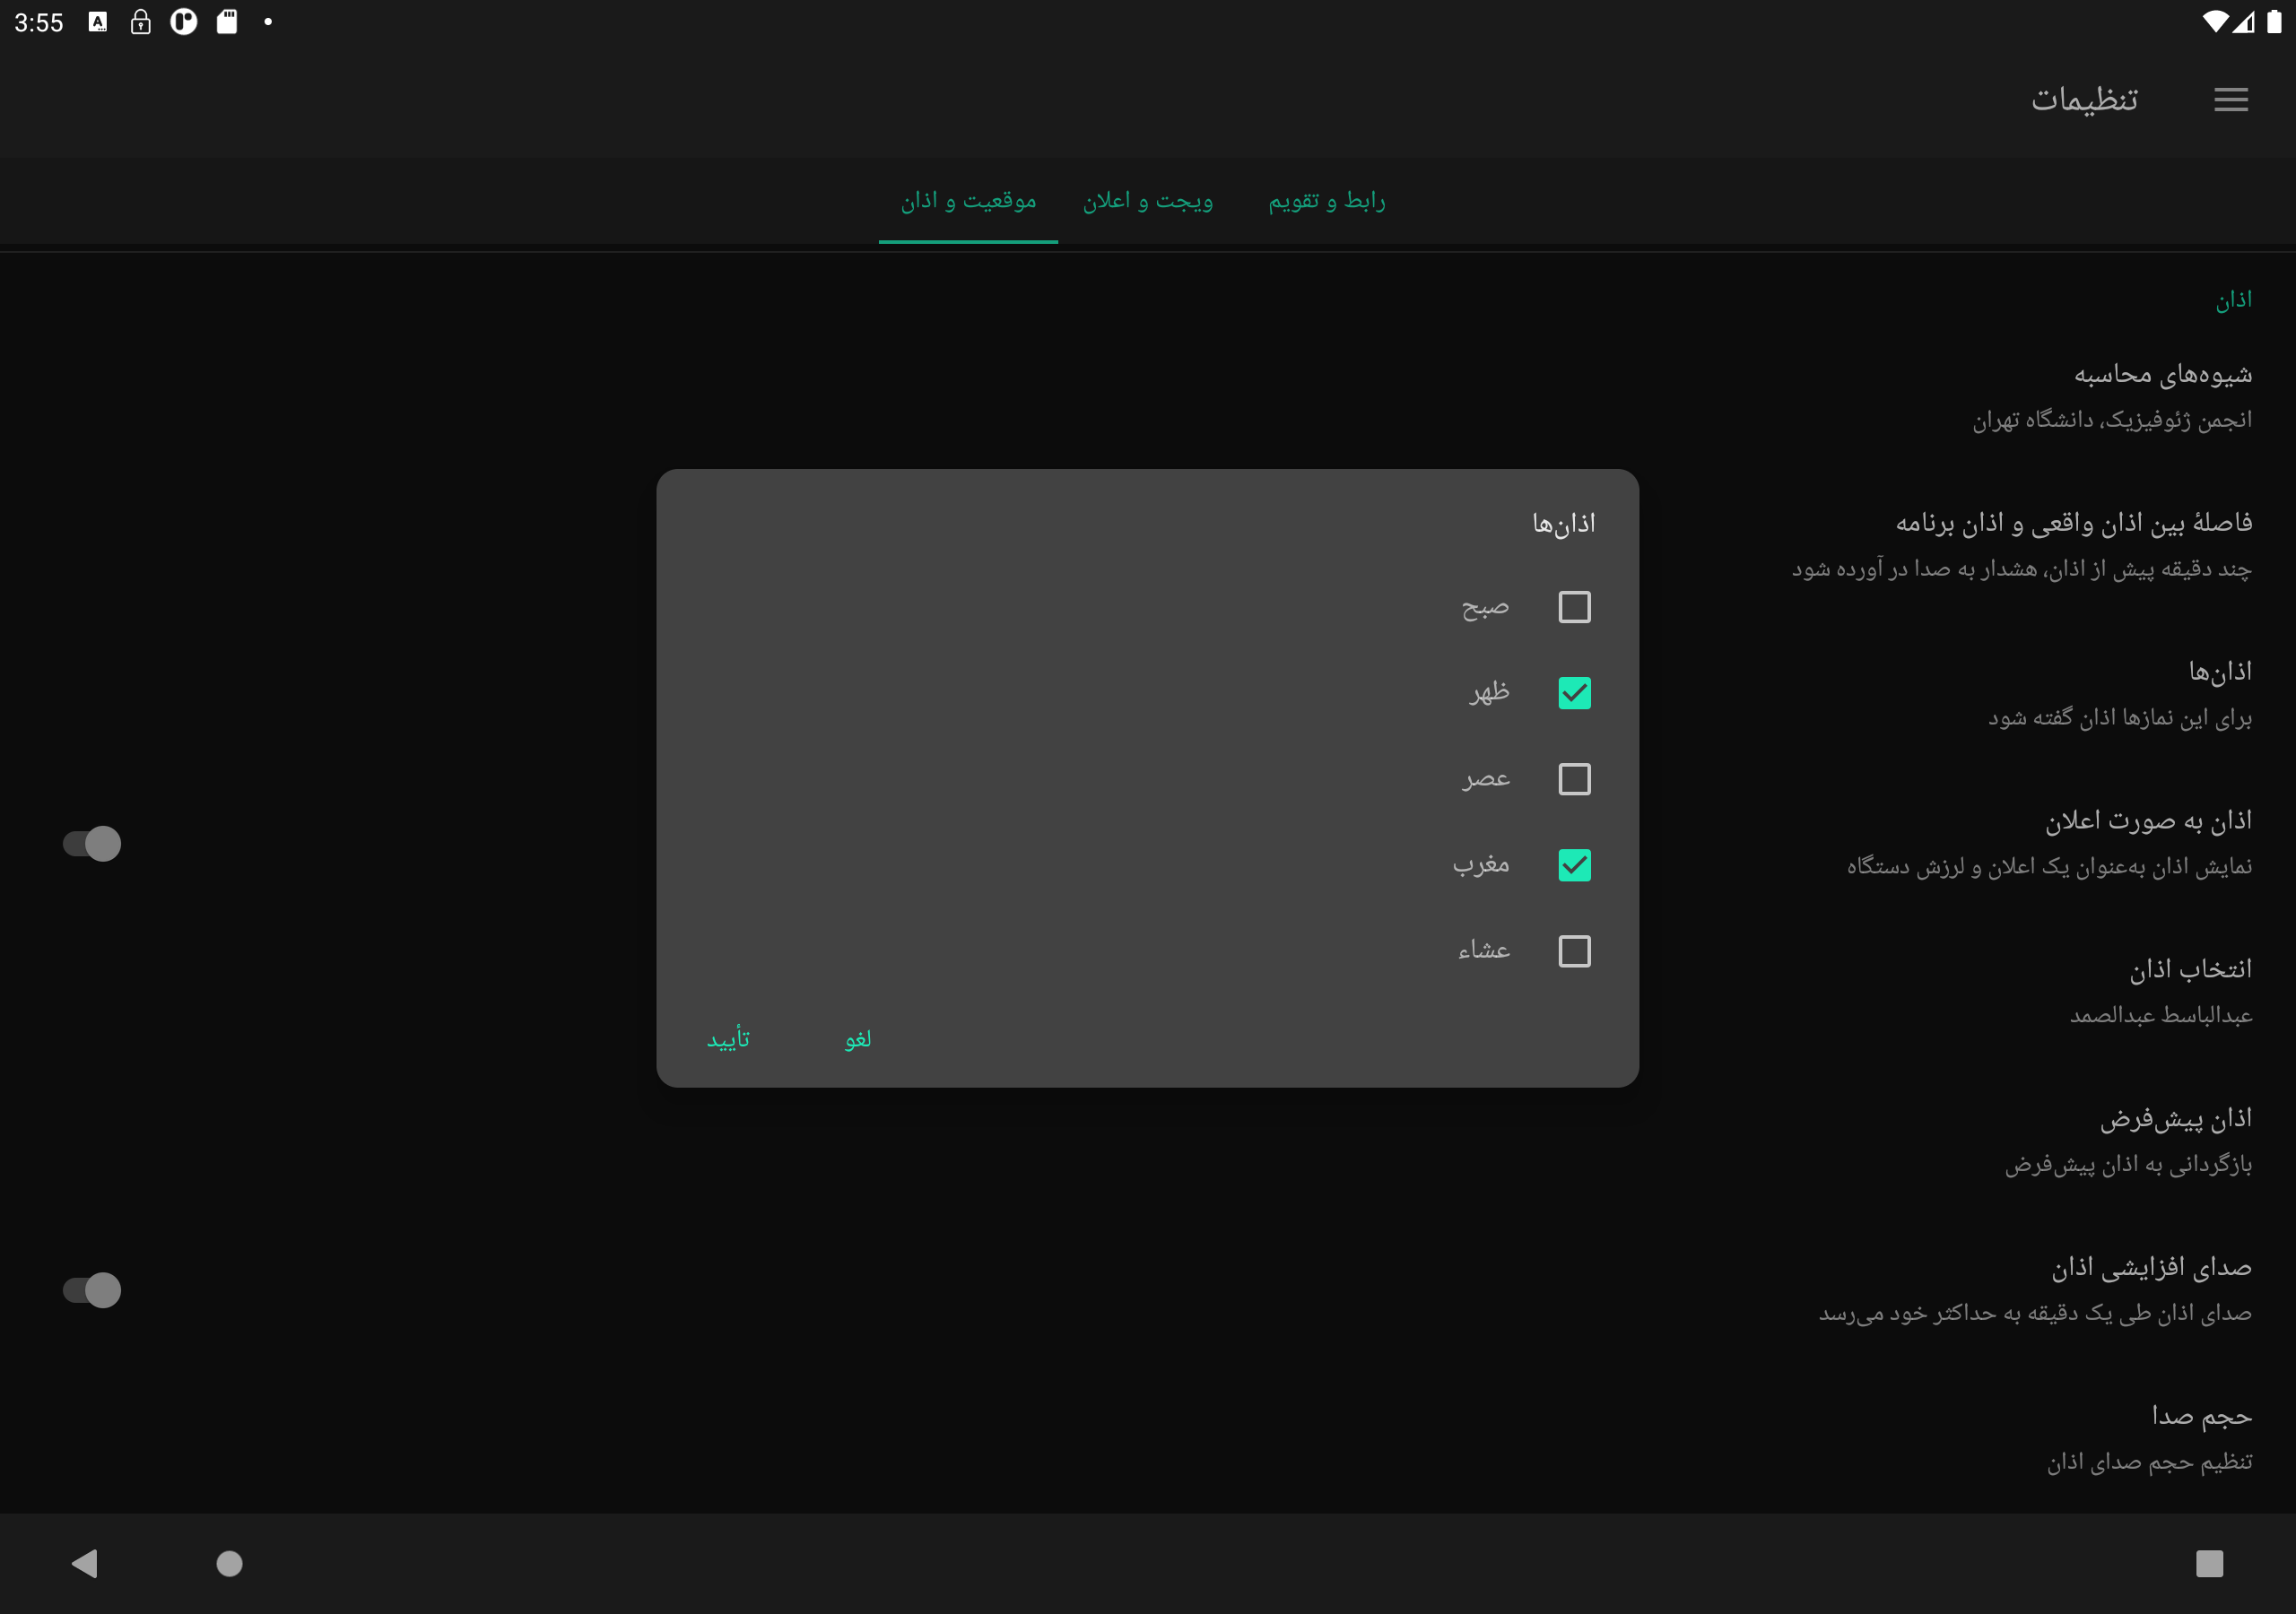2296x1614 pixels.
Task: Cancel the dialog with لغو
Action: tap(858, 1039)
